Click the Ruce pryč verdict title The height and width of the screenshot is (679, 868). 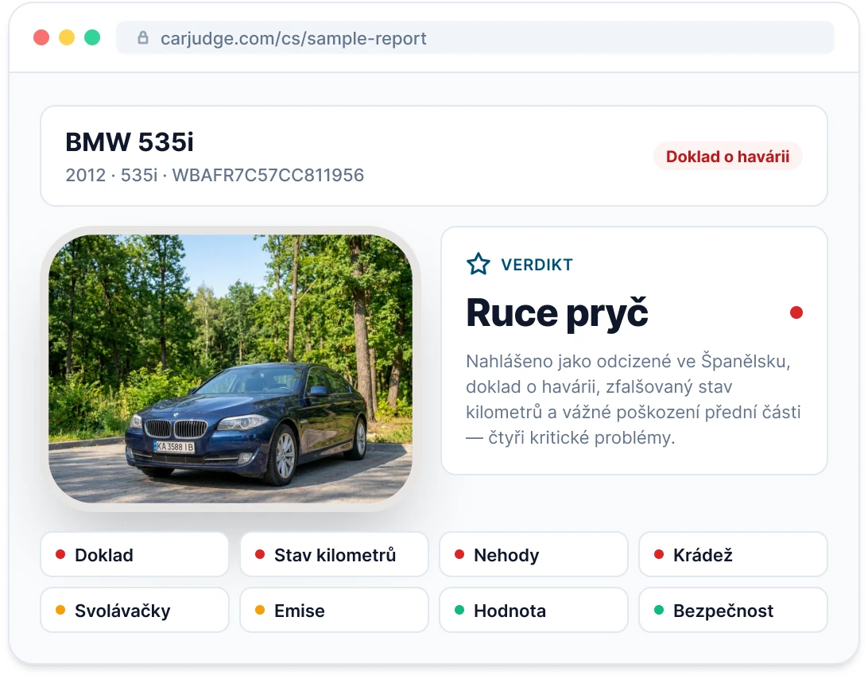point(557,313)
